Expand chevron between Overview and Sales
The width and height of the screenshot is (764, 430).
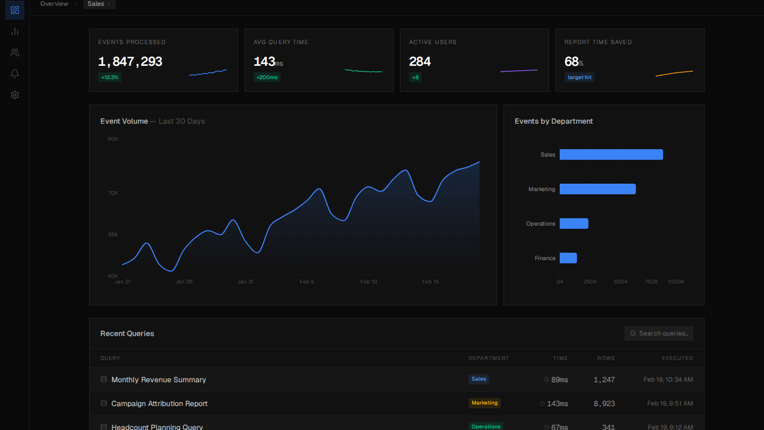coord(75,4)
